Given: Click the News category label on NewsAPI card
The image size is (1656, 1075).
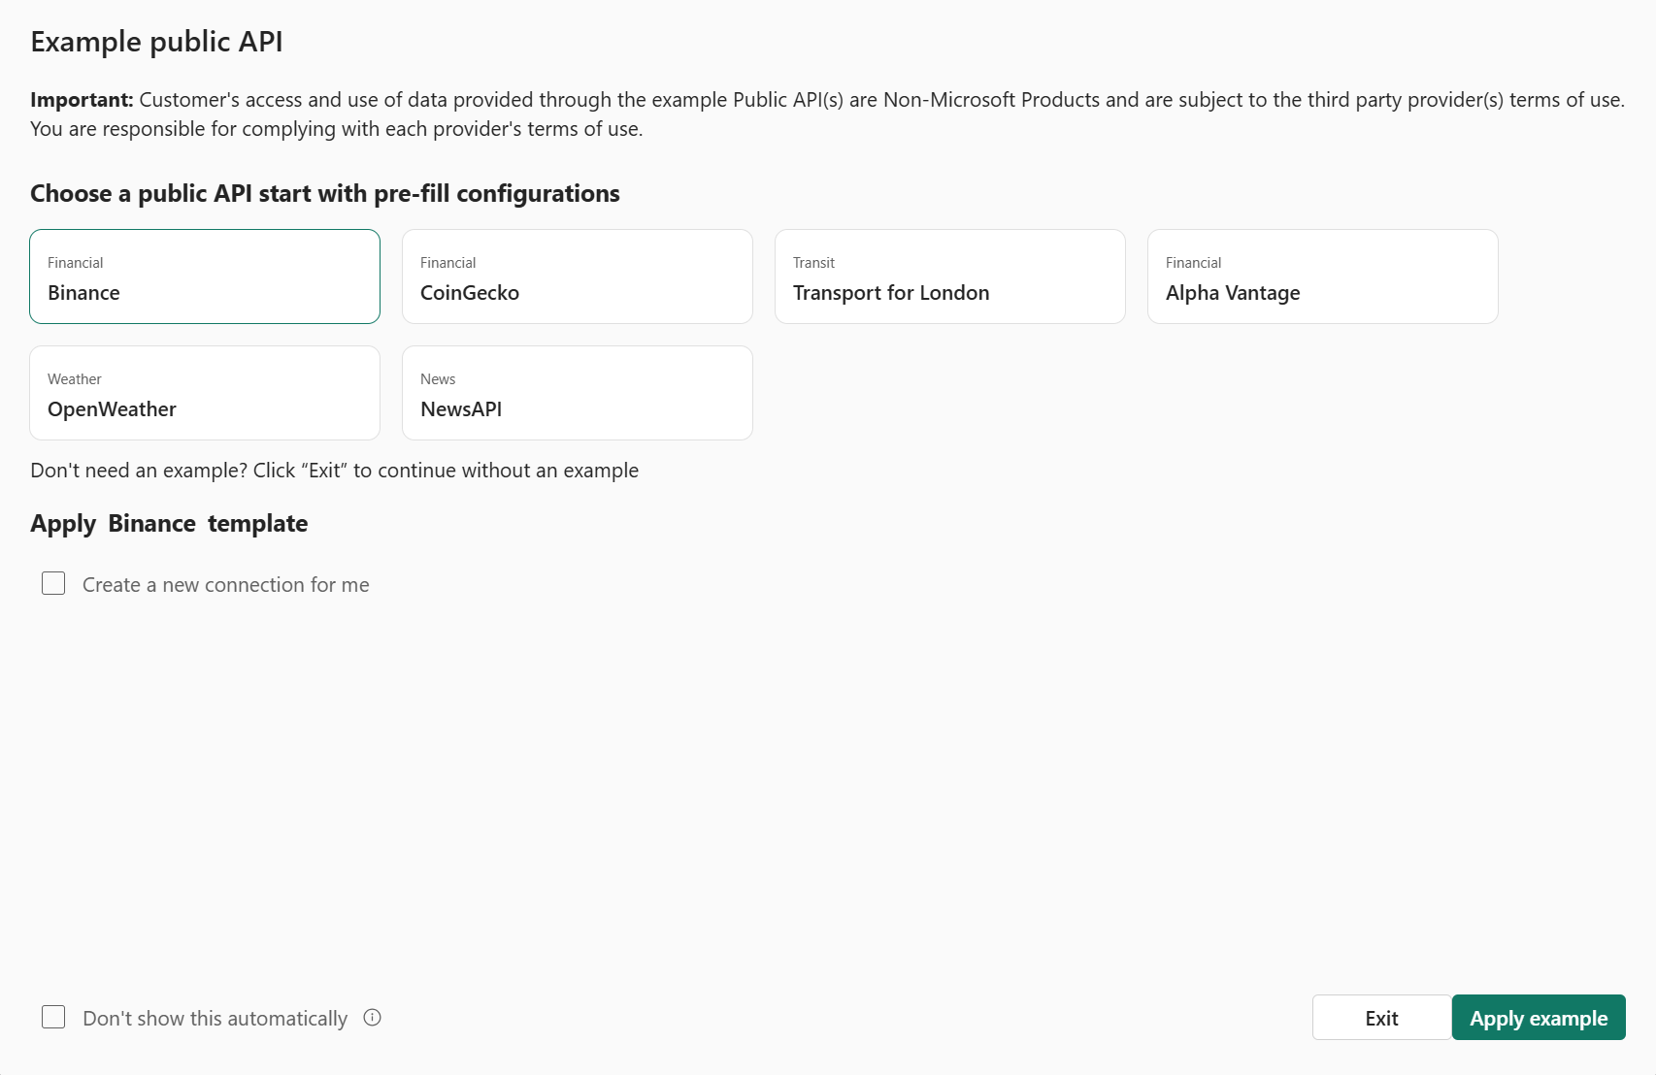Looking at the screenshot, I should pos(438,379).
